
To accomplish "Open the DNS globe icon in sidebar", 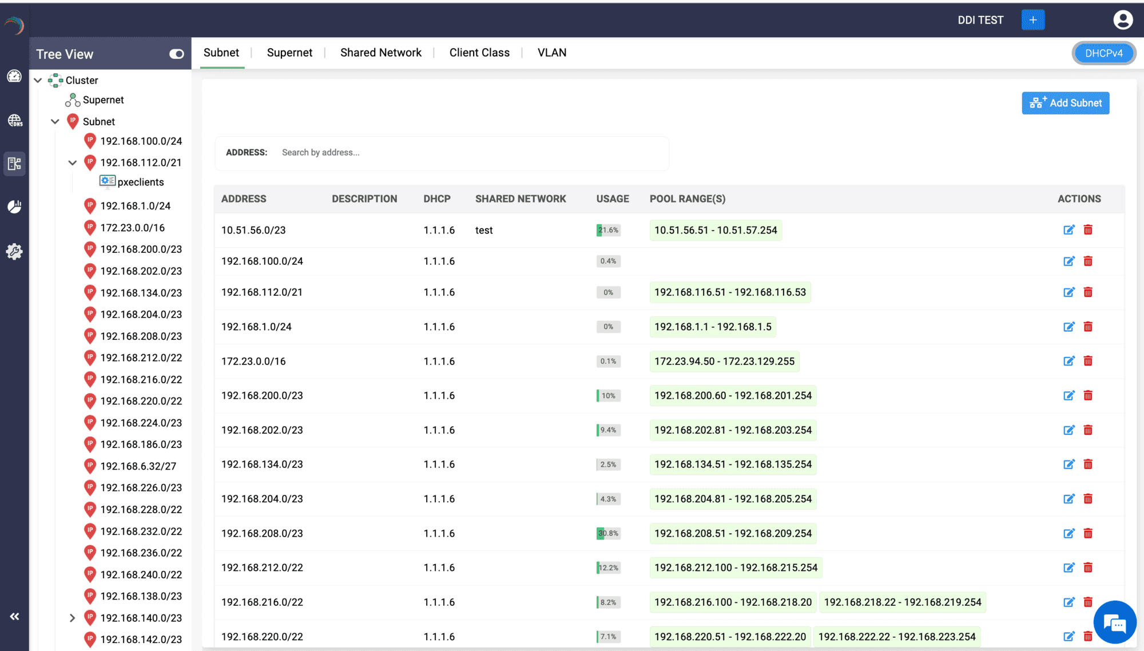I will pyautogui.click(x=14, y=120).
